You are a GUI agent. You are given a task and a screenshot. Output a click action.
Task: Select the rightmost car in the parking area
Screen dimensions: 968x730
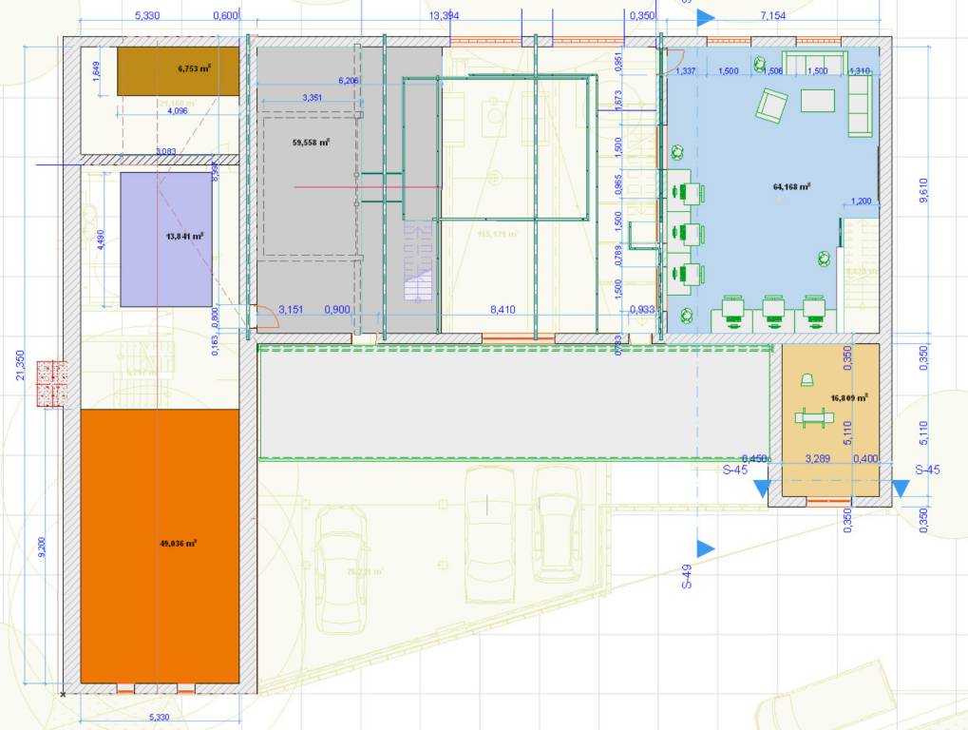point(557,524)
